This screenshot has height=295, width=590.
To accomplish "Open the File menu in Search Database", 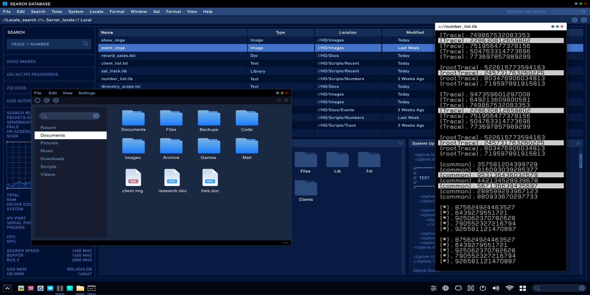I will pyautogui.click(x=7, y=12).
